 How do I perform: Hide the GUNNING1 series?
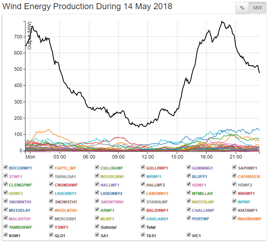(189, 168)
